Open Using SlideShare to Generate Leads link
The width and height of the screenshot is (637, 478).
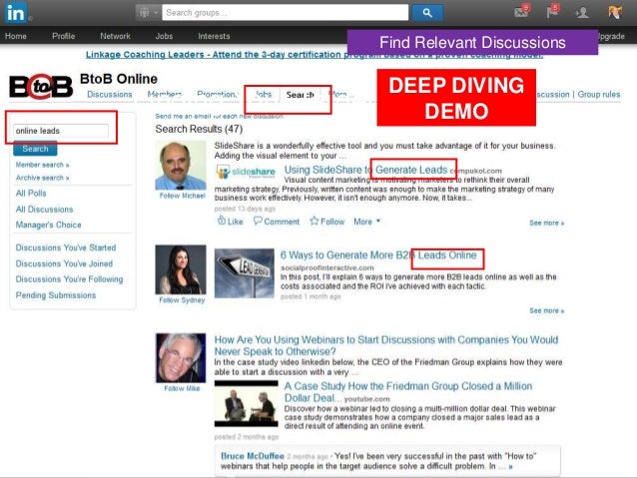365,170
